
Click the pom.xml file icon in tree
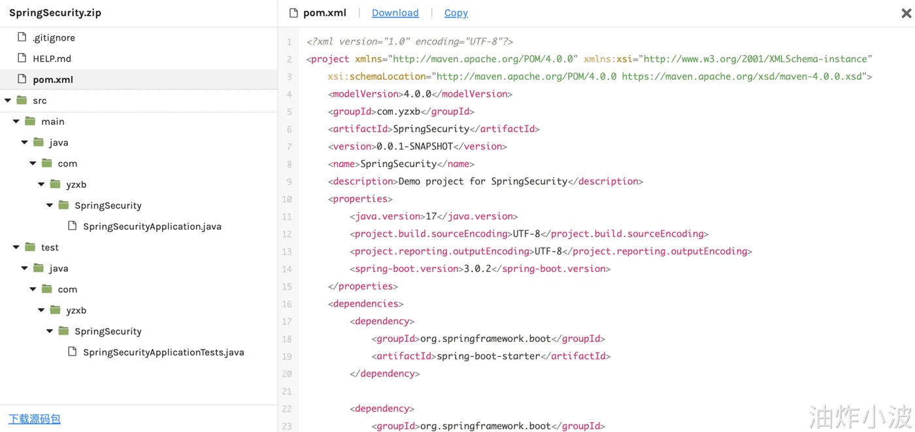tap(22, 79)
